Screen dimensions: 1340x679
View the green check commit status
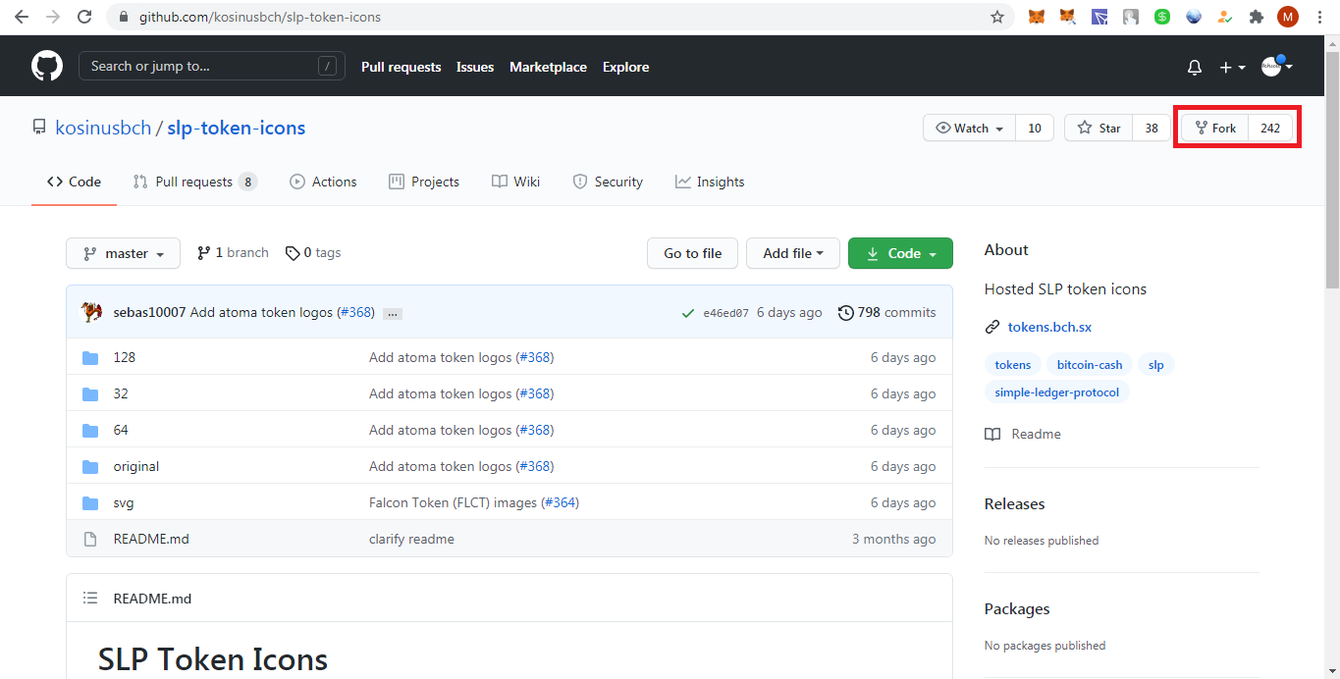point(688,313)
